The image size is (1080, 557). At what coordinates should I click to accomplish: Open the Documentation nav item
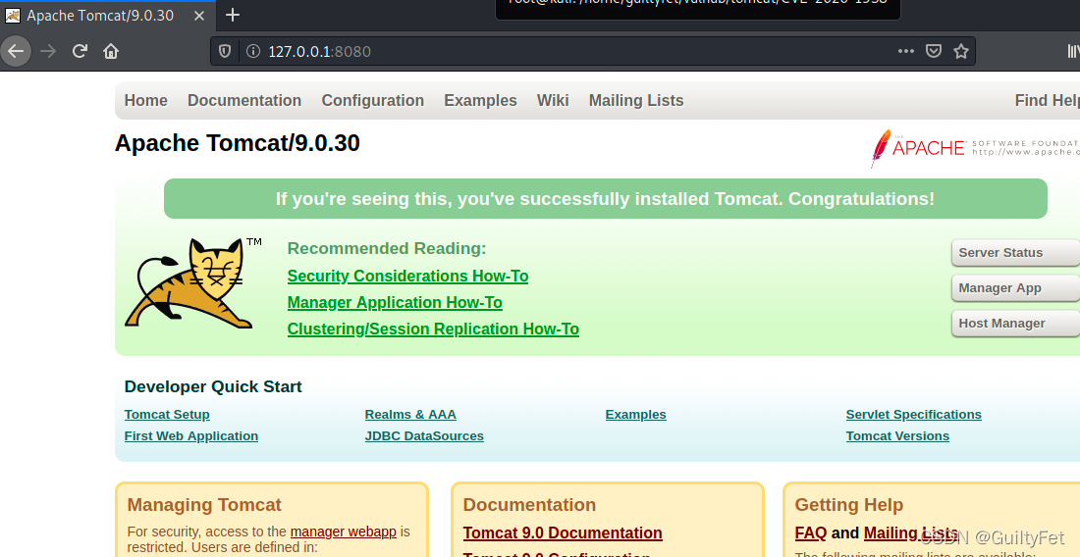[244, 100]
